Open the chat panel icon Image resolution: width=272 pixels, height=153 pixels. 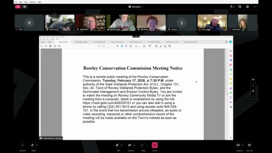(x=240, y=6)
